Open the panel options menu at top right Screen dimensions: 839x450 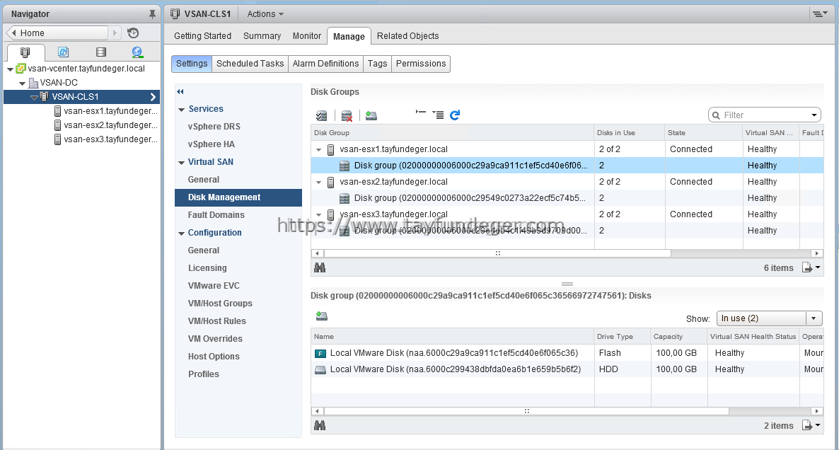[820, 14]
